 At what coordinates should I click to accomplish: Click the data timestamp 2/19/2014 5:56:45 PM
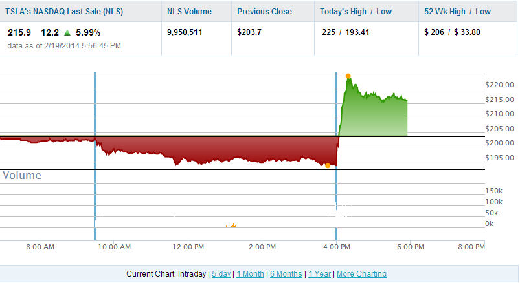point(83,46)
